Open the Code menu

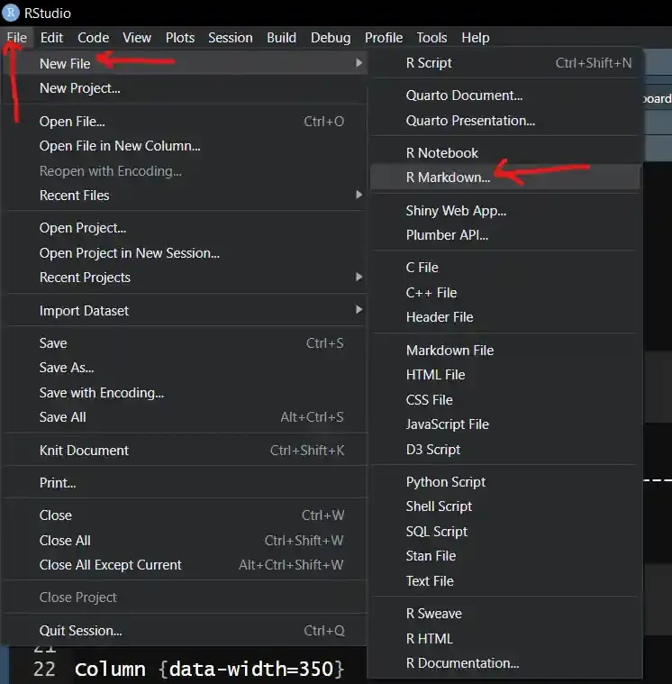[94, 38]
